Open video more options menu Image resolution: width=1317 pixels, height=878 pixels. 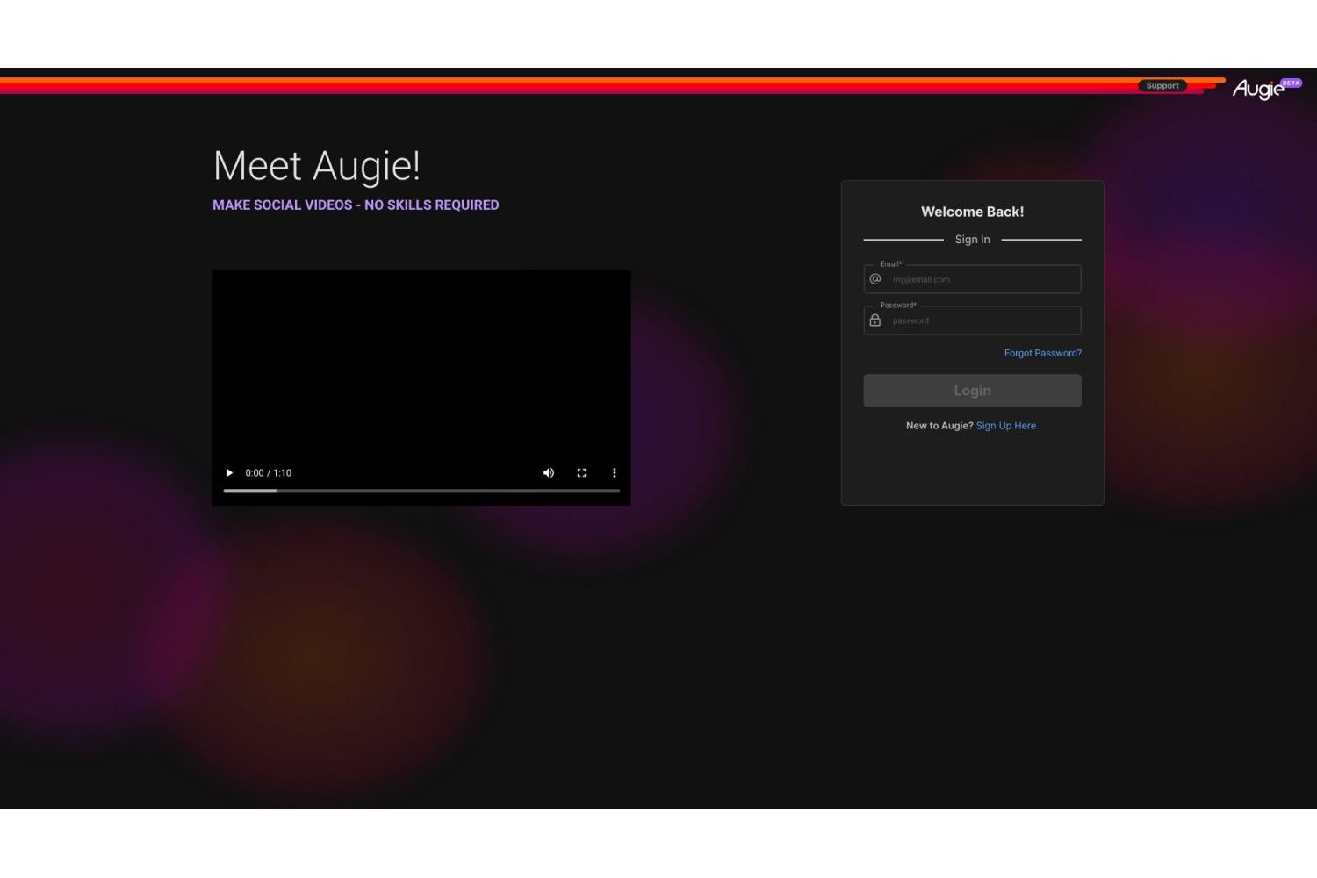click(x=615, y=472)
